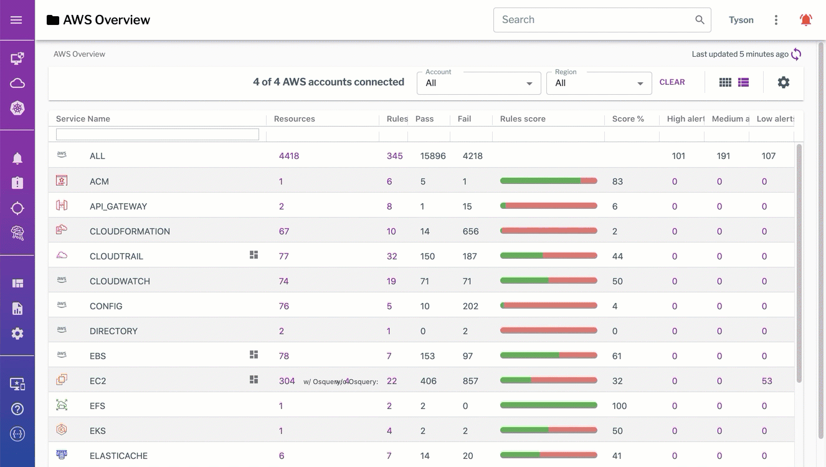Click the ACM rules score bar
The image size is (826, 467).
tap(549, 181)
